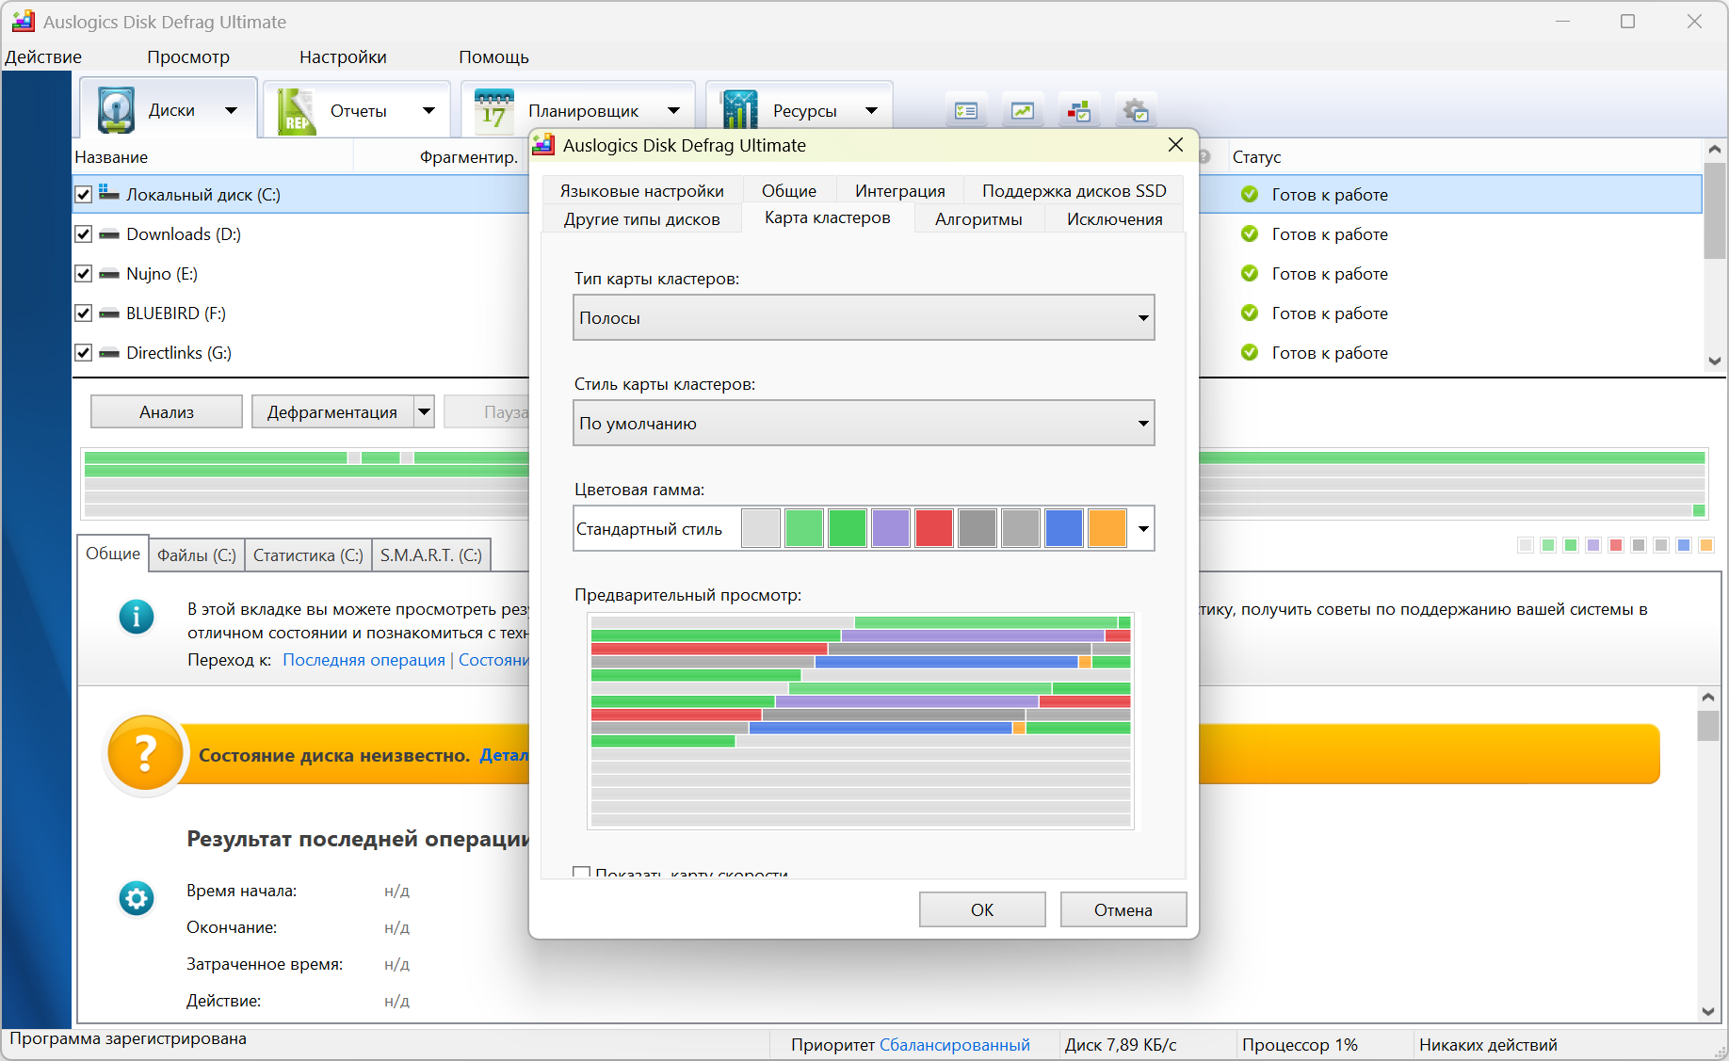Click the Название column header
The image size is (1729, 1061).
click(111, 157)
